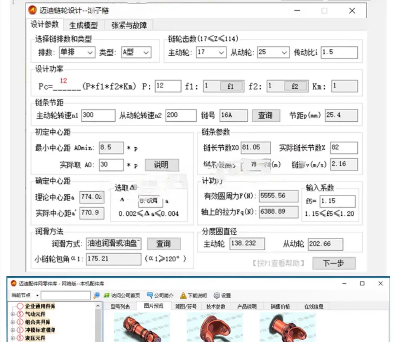This screenshot has height=342, width=395.
Task: Click the search magnifier icon in parts library
Action: (97, 296)
